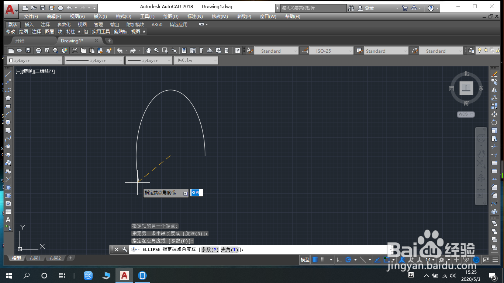Click the Dimension Style icon beside ISO-25

coord(304,50)
